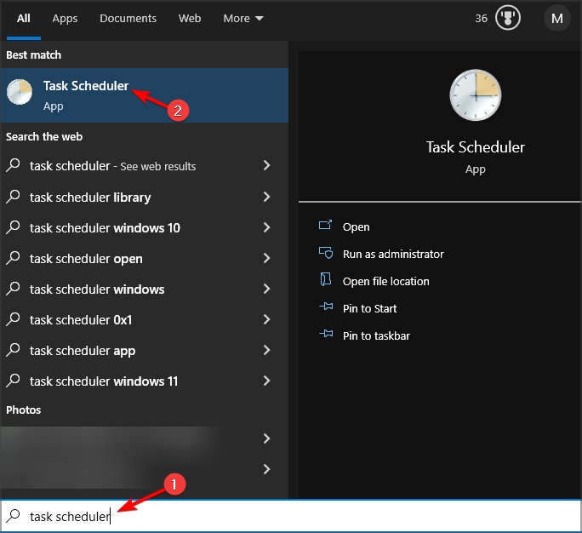
Task: Expand the task scheduler library suggestion arrow
Action: coord(266,197)
